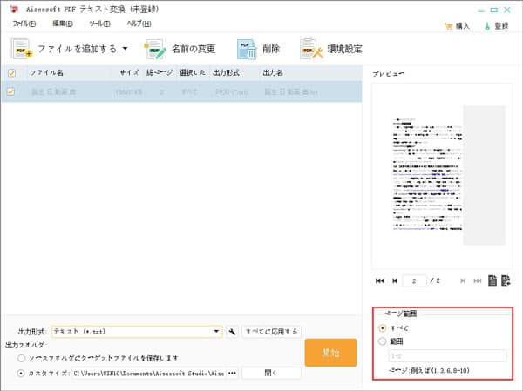
Task: Toggle the checkbox of the listed PDF file
Action: pos(11,91)
